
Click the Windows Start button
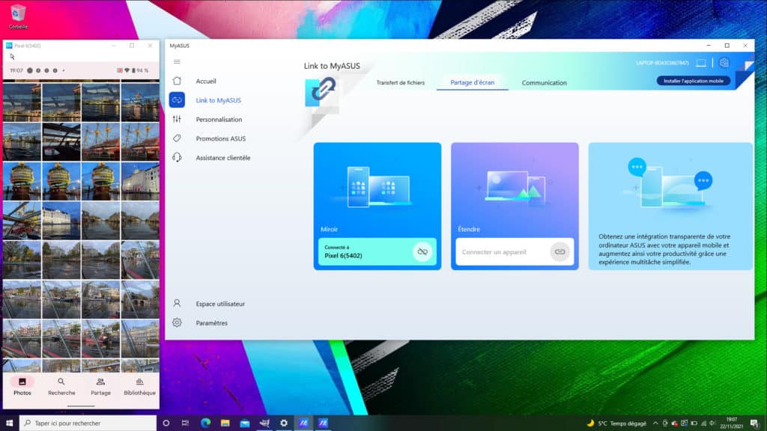tap(9, 424)
